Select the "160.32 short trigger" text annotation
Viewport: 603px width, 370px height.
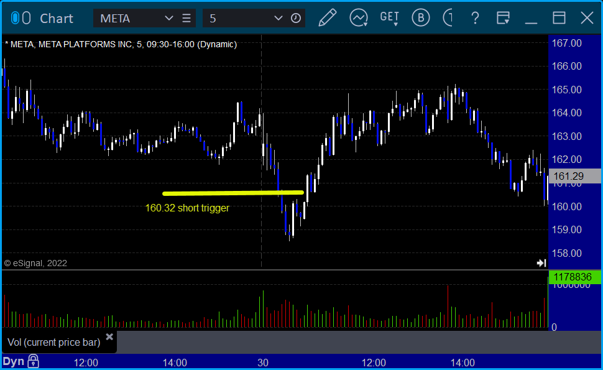coord(187,208)
